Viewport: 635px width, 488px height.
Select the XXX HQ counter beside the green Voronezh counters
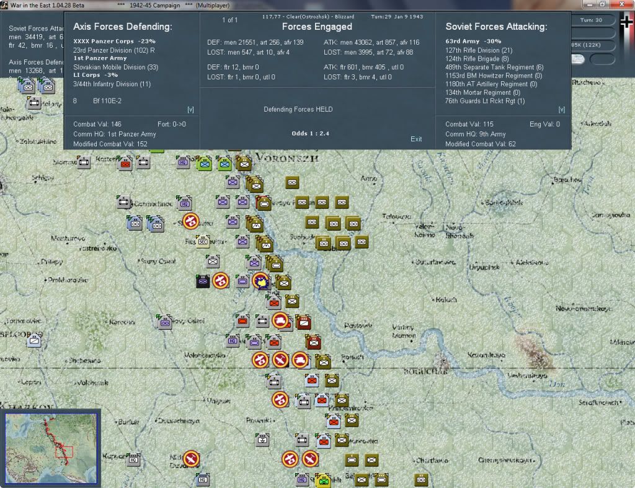click(x=183, y=162)
